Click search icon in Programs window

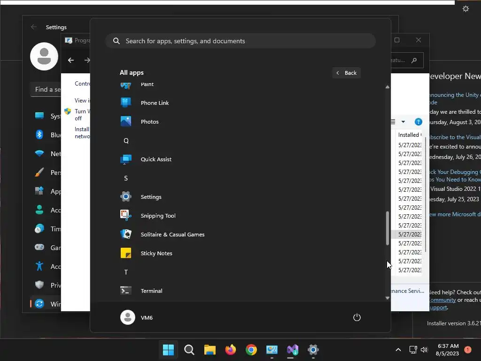[414, 60]
